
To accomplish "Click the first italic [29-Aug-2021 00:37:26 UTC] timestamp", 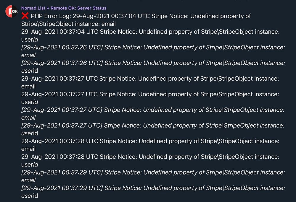I will pyautogui.click(x=62, y=47).
